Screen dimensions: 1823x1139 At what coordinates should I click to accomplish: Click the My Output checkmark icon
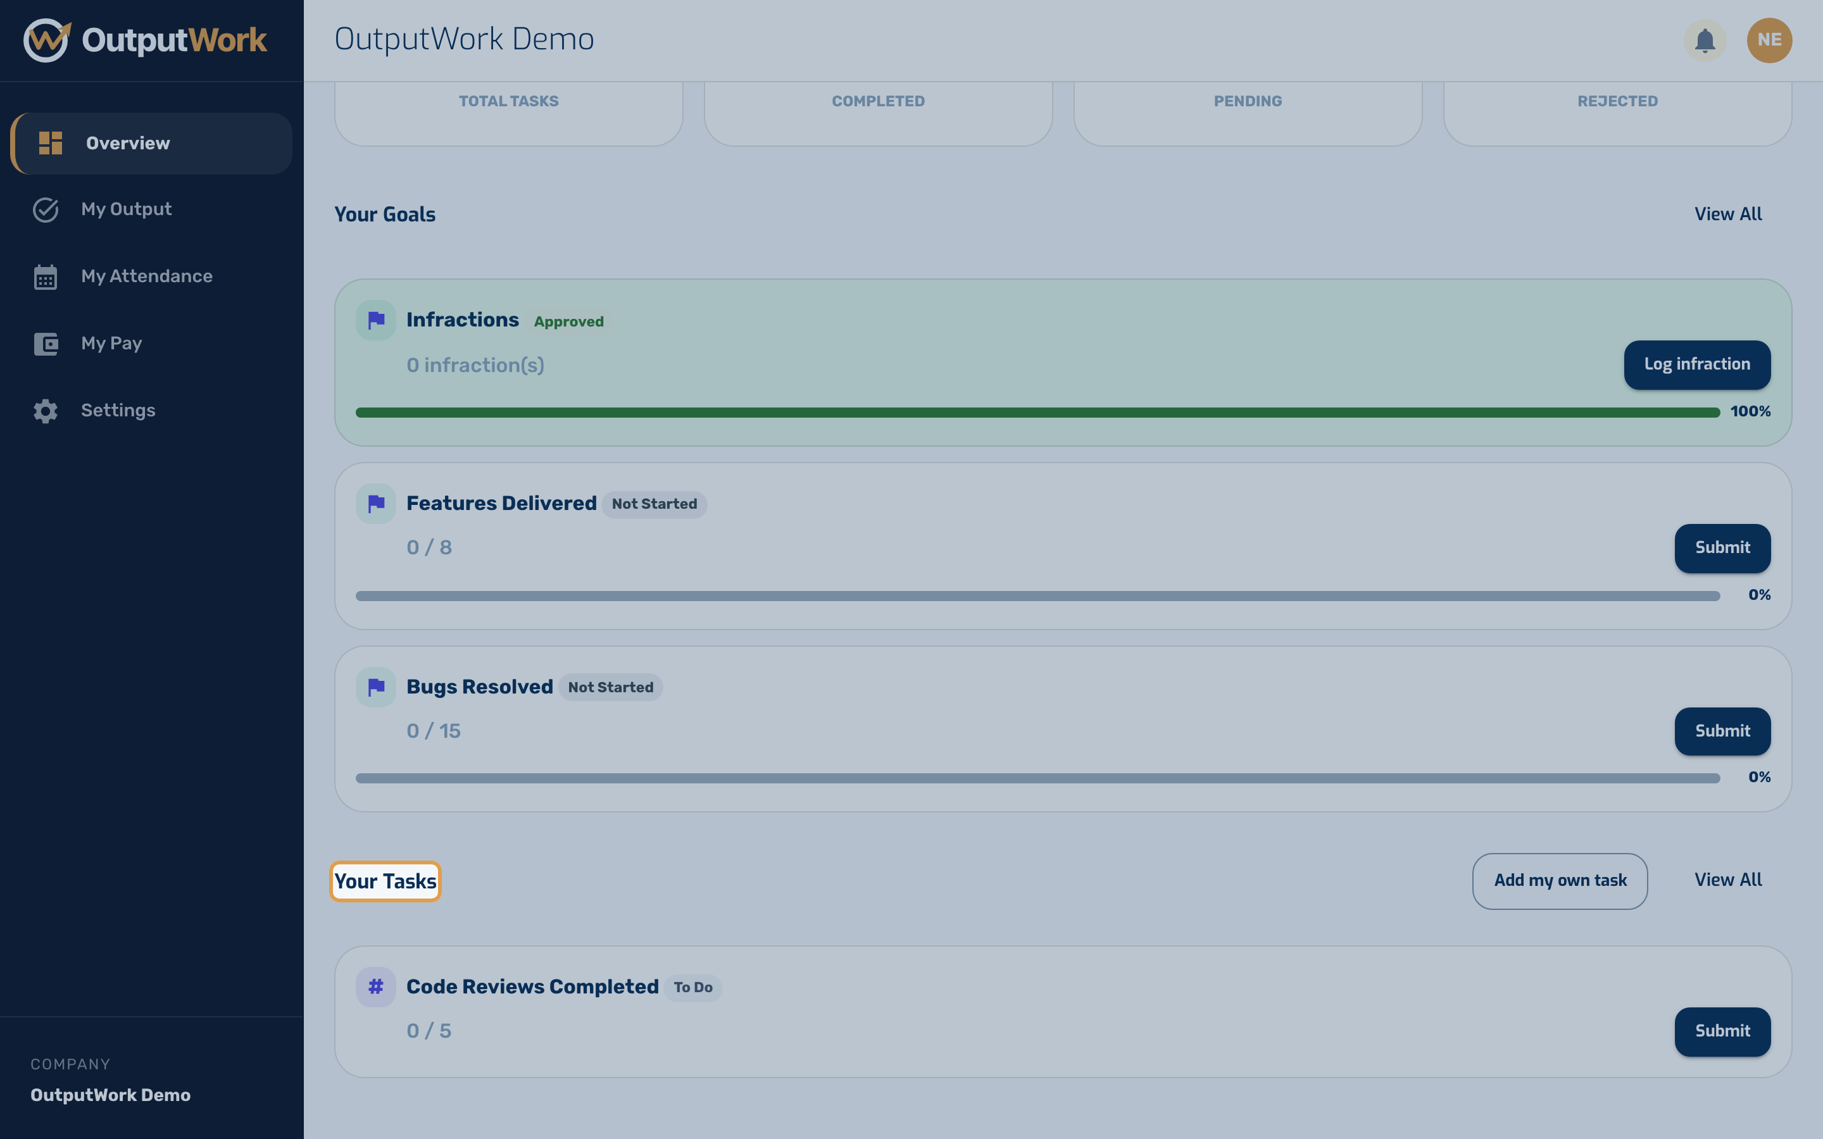tap(46, 209)
